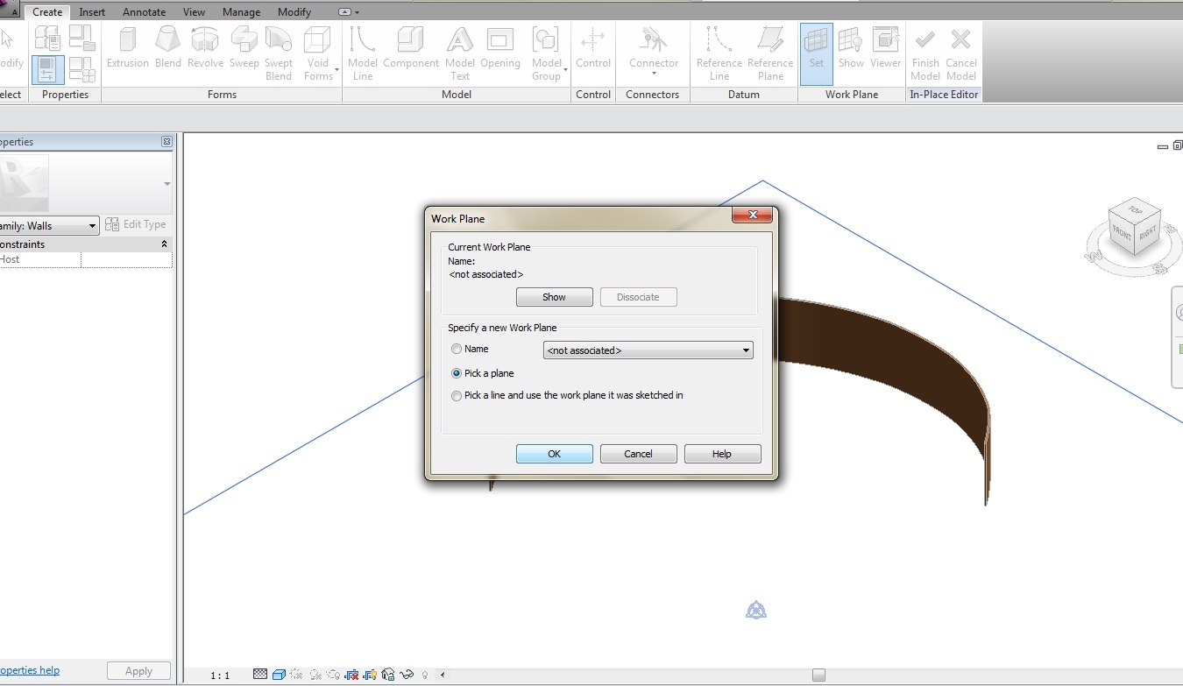Open the Annotate ribbon tab
The height and width of the screenshot is (686, 1183).
coord(144,12)
